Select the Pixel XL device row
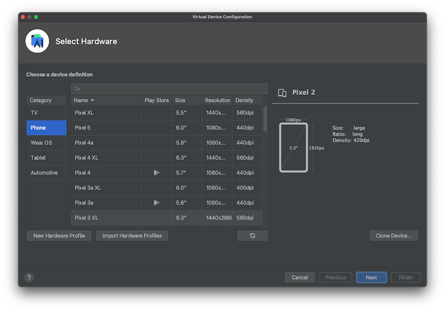 click(166, 113)
